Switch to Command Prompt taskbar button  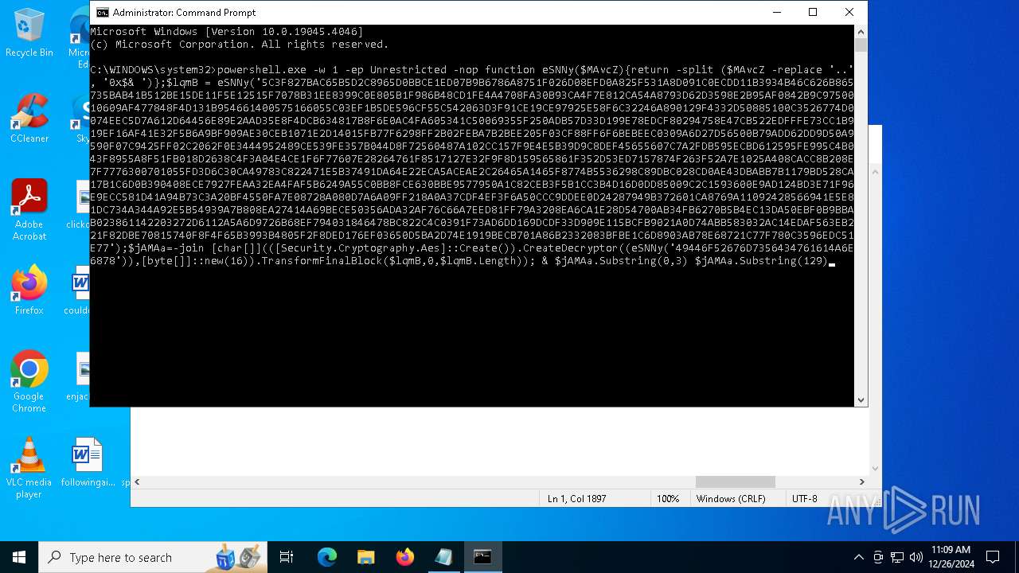(x=482, y=557)
